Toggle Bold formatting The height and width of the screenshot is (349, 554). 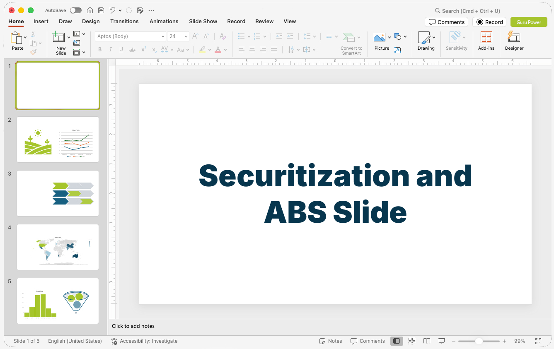100,50
